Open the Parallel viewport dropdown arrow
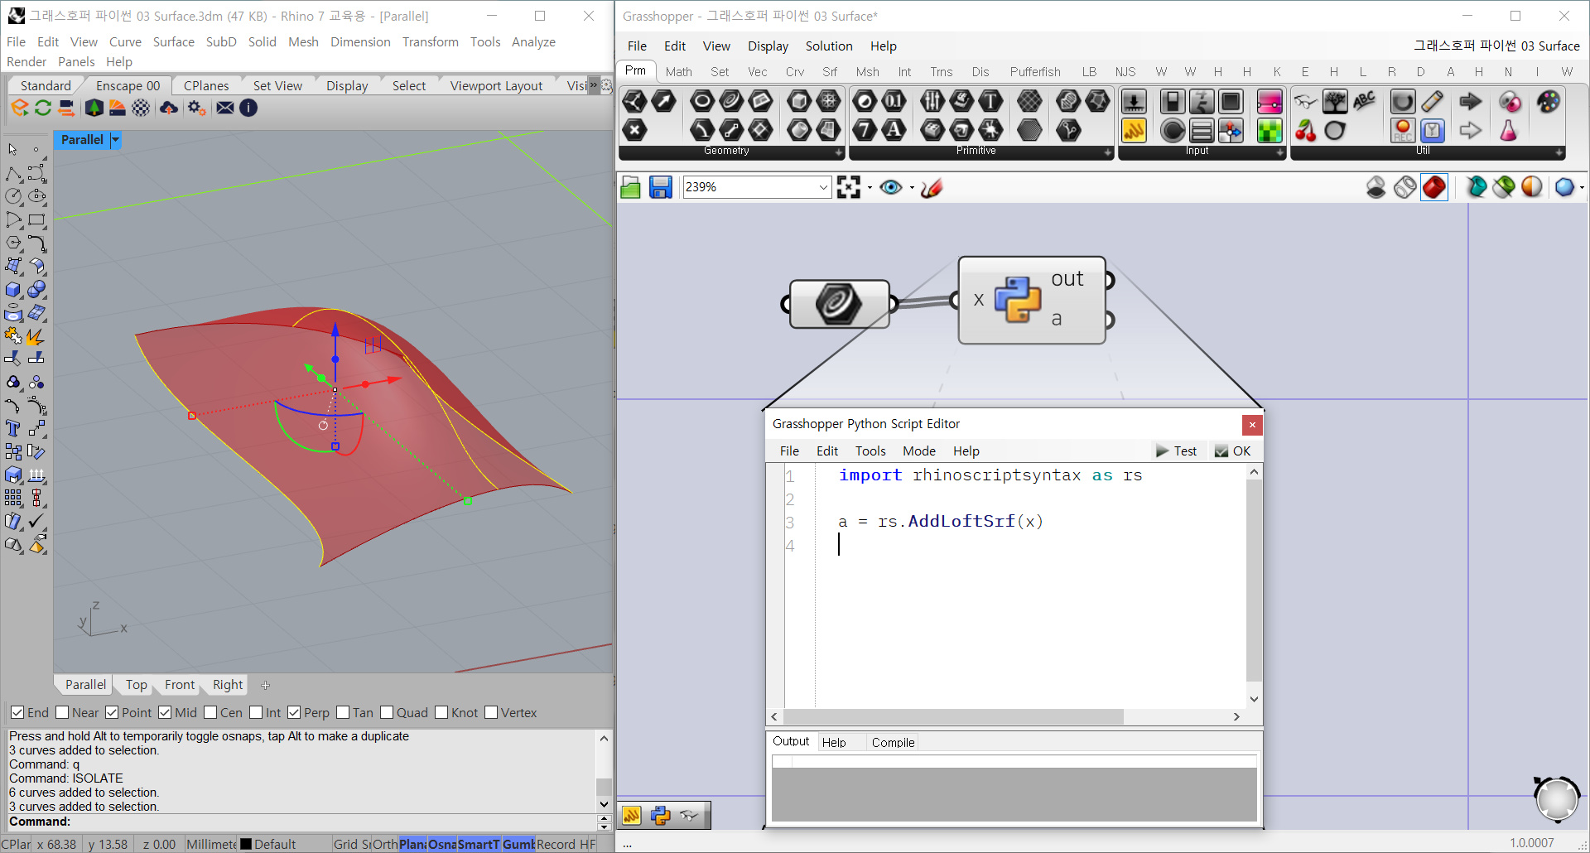 point(116,140)
